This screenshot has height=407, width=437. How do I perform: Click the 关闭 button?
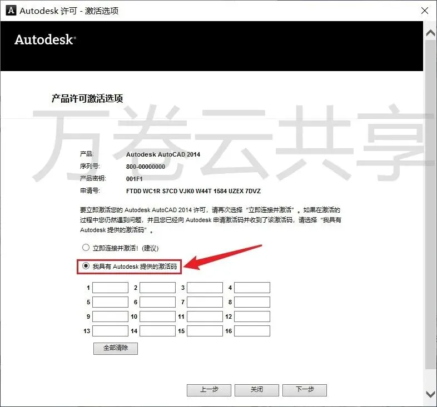(257, 390)
